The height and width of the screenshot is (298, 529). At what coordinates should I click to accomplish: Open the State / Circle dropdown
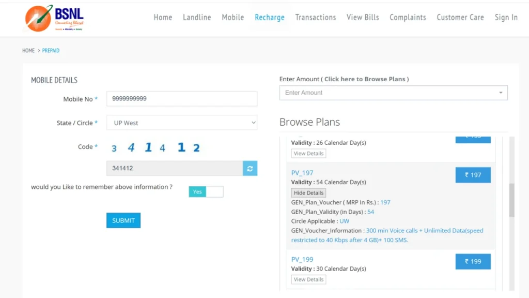click(182, 123)
